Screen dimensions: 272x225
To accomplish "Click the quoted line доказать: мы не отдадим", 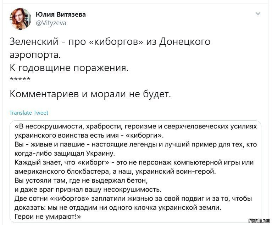I will (118, 208).
